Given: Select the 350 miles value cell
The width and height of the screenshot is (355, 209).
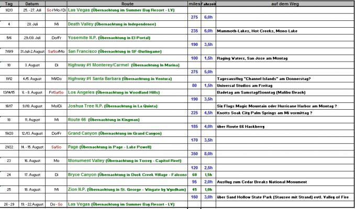Looking at the screenshot, I should pos(194,154).
